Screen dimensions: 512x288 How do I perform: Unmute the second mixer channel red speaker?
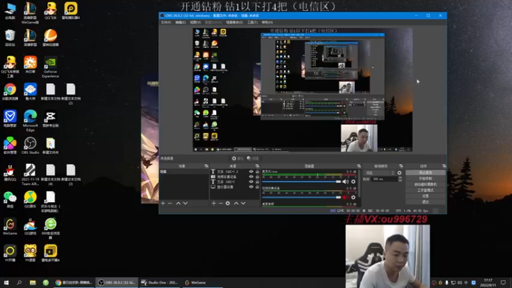tap(345, 197)
